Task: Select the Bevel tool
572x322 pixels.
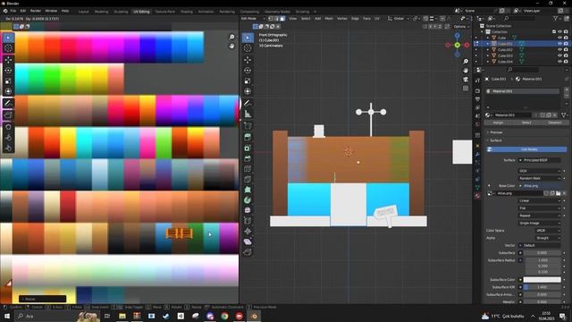Action: (248, 158)
